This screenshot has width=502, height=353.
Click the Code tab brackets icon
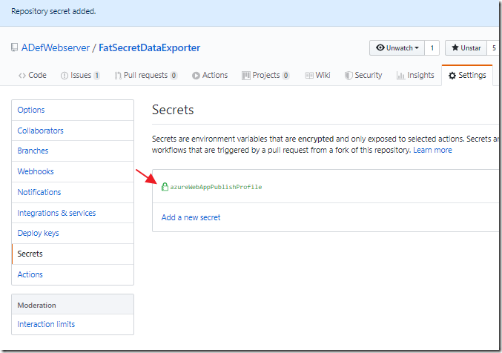coord(22,76)
